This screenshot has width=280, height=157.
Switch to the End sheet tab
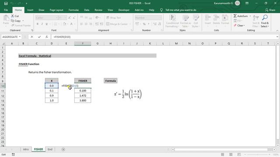pos(50,149)
